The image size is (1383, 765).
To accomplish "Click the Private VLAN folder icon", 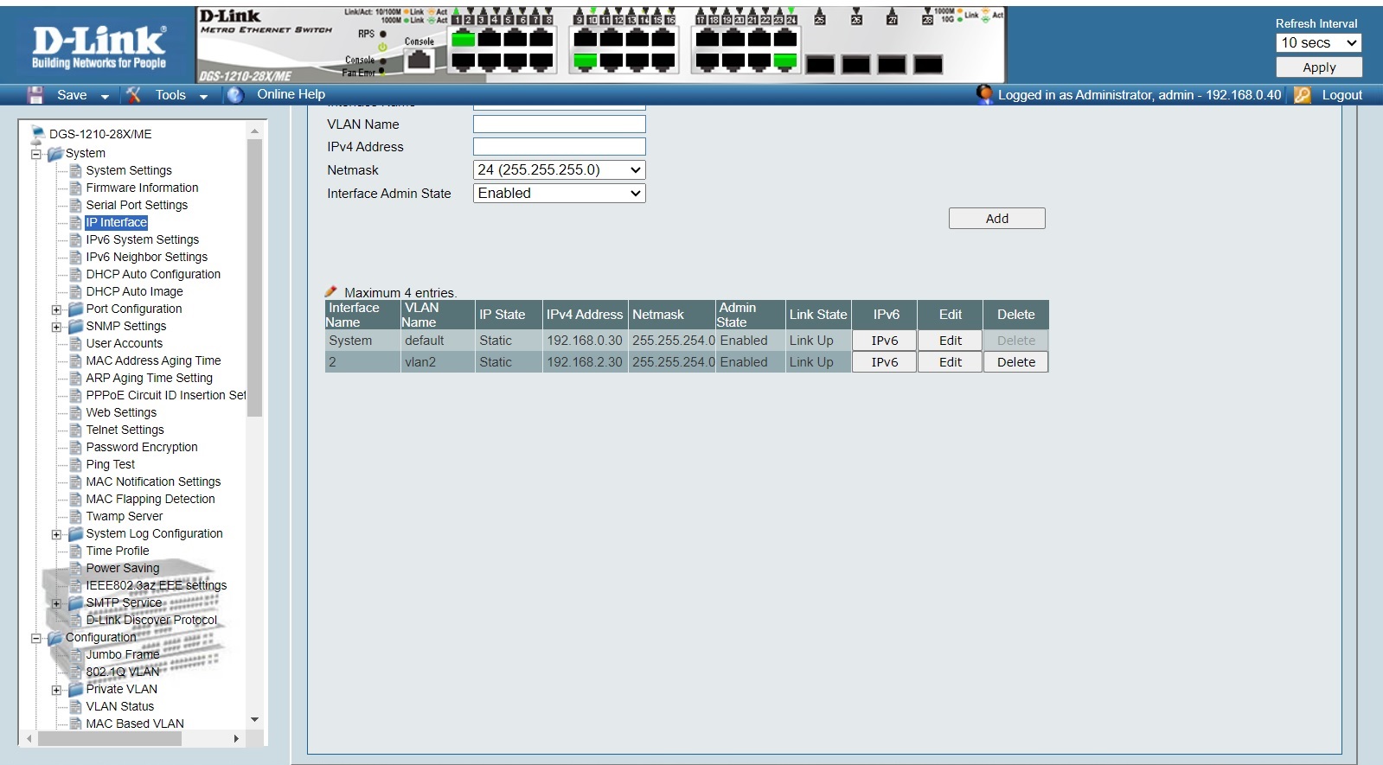I will 75,690.
